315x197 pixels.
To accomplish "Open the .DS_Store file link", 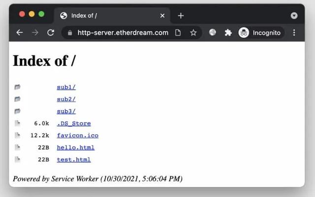I will click(73, 123).
